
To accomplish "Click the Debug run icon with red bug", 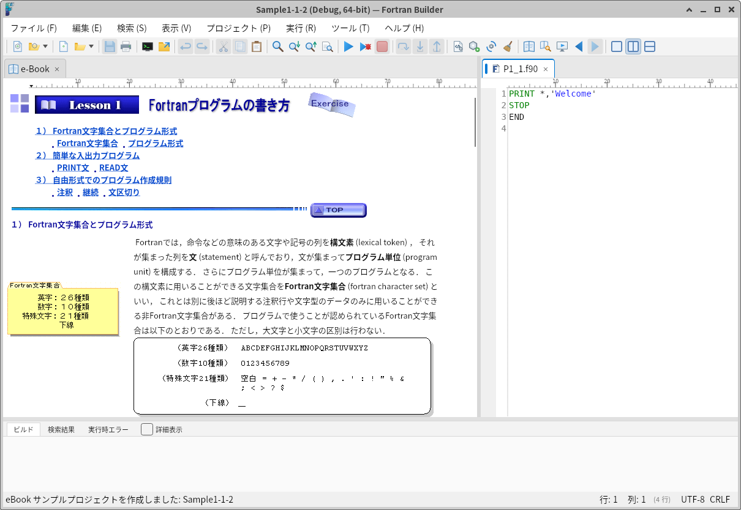I will click(366, 46).
